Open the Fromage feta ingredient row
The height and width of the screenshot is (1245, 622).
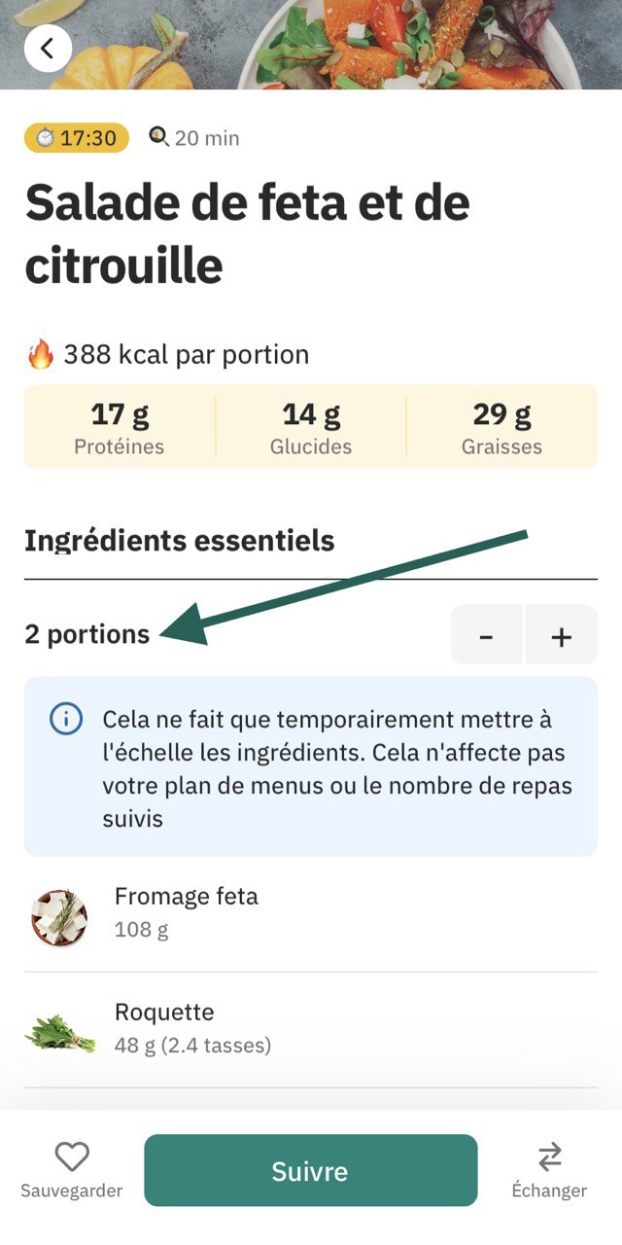tap(311, 914)
